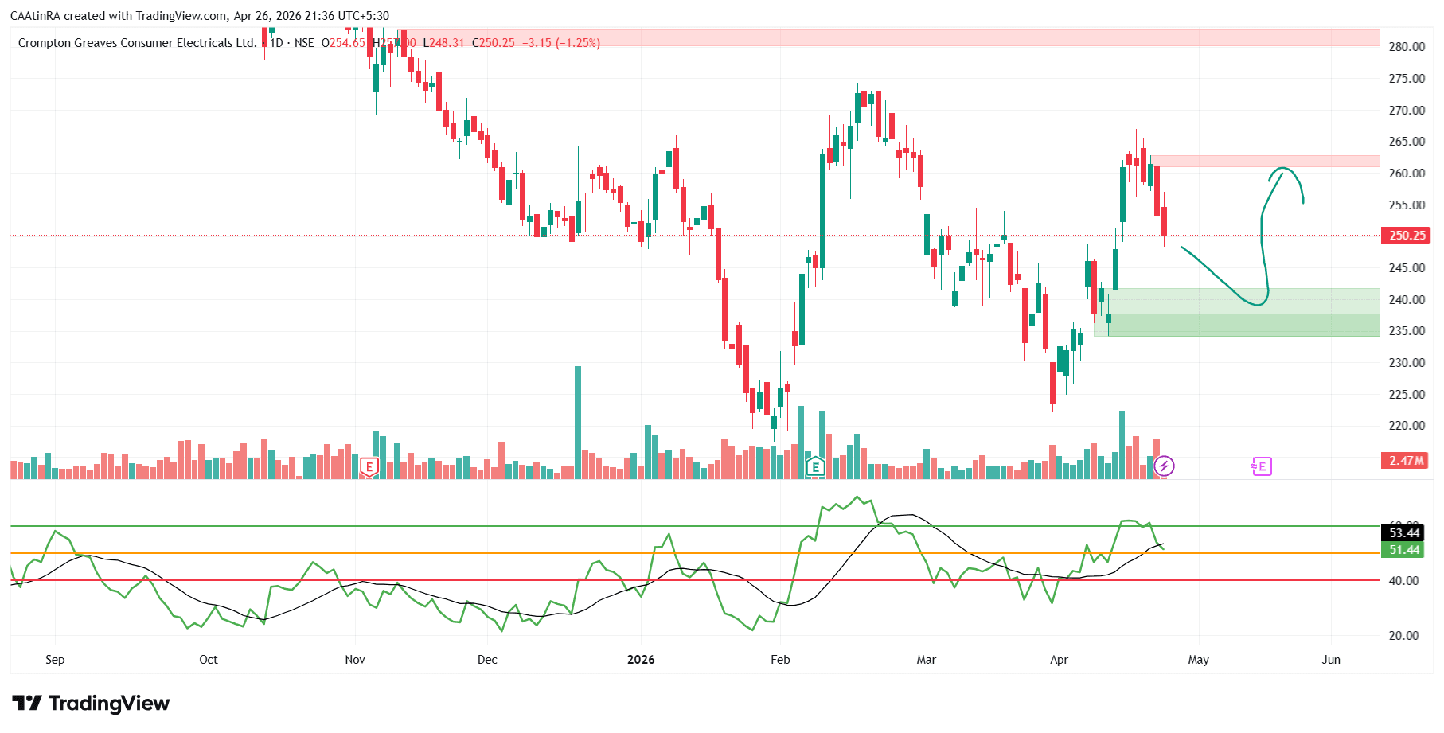The width and height of the screenshot is (1444, 733).
Task: Click the red 250.25 current price label
Action: (1407, 236)
